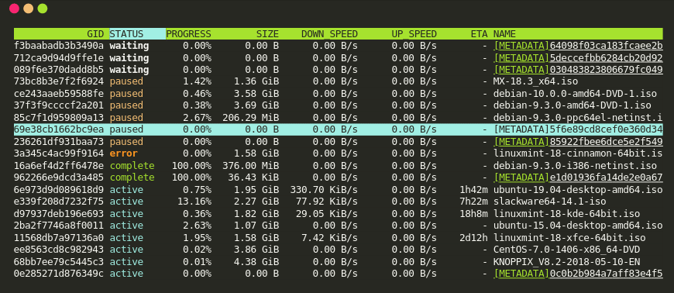The image size is (674, 293).
Task: Select the highlighted STATUS column header
Action: tap(138, 34)
